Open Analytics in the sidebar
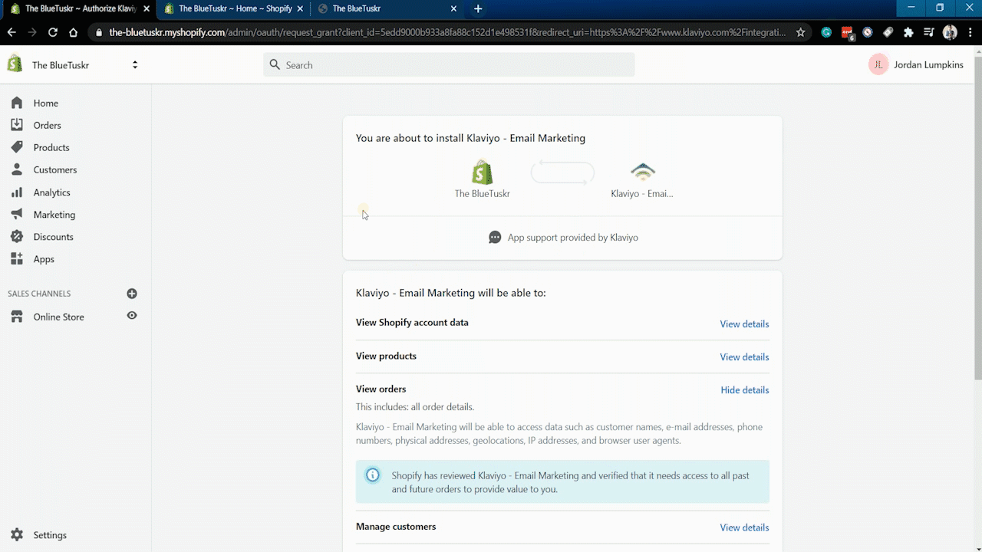The width and height of the screenshot is (982, 552). click(x=51, y=192)
